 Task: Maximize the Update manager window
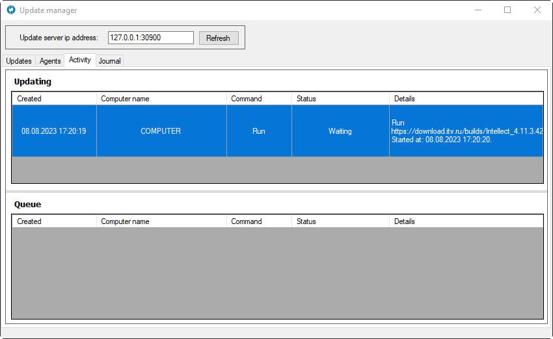tap(507, 10)
